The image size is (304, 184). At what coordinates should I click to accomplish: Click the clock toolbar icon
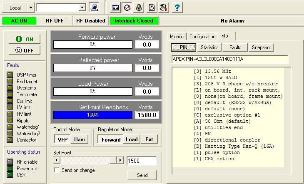(127, 7)
